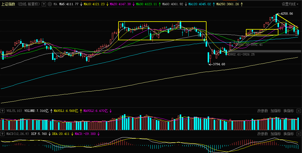Click the MA250:3861.26 value

(x=228, y=4)
